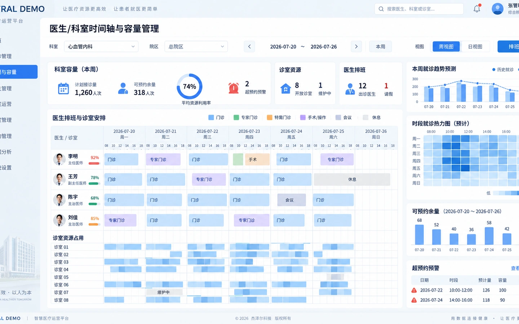The width and height of the screenshot is (519, 324).
Task: Open doctor 刘佳's avatar
Action: (x=59, y=220)
